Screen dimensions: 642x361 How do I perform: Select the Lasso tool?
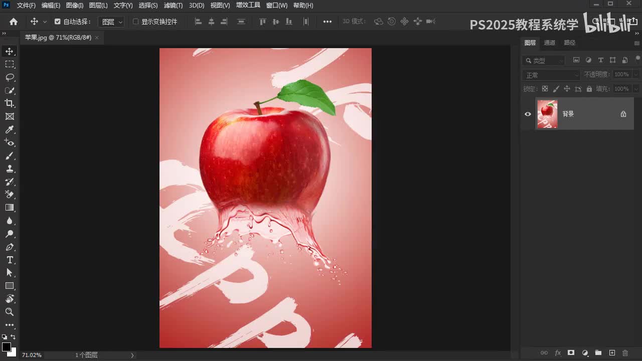point(10,77)
